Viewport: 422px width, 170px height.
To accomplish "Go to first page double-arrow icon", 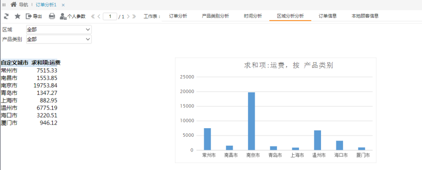I will tap(93, 16).
